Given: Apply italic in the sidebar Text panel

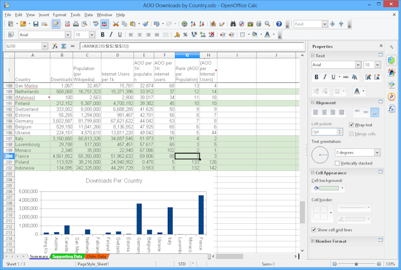Looking at the screenshot, I should tap(325, 77).
